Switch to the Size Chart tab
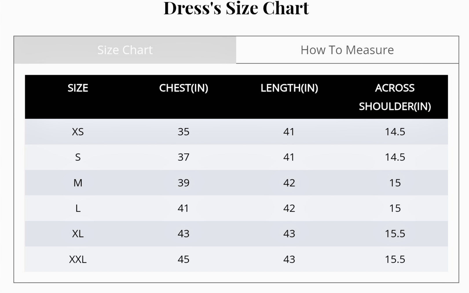Screen dimensions: 469x293 [x=125, y=50]
